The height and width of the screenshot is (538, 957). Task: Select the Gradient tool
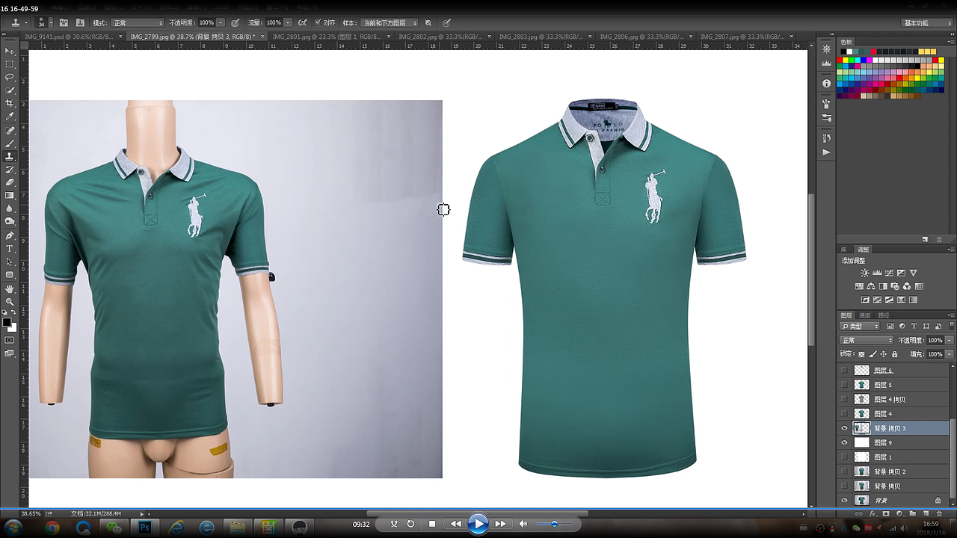click(10, 196)
